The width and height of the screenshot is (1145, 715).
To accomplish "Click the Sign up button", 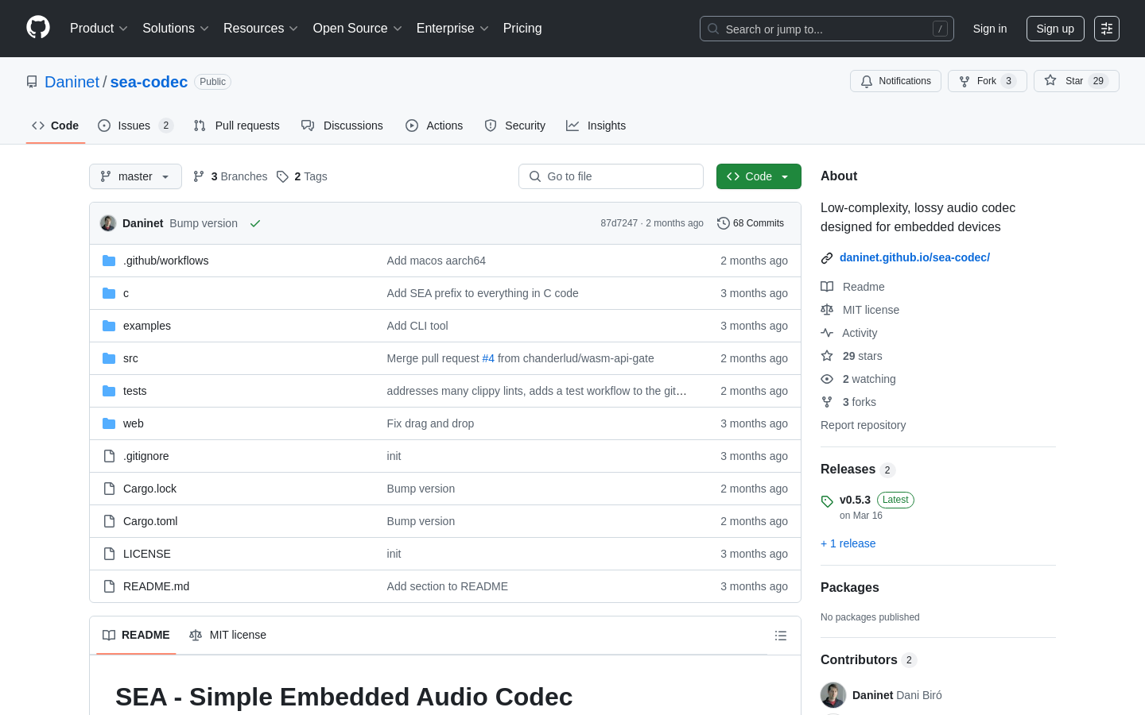I will (1055, 29).
